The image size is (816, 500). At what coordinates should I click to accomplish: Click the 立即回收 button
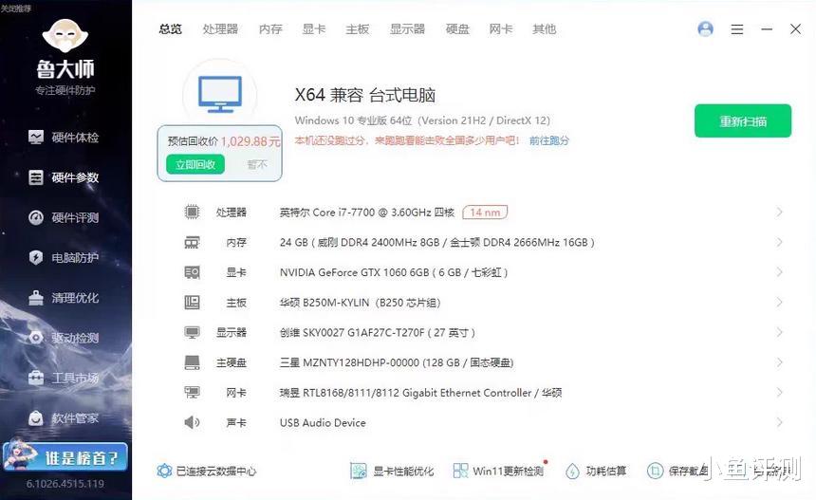point(195,164)
